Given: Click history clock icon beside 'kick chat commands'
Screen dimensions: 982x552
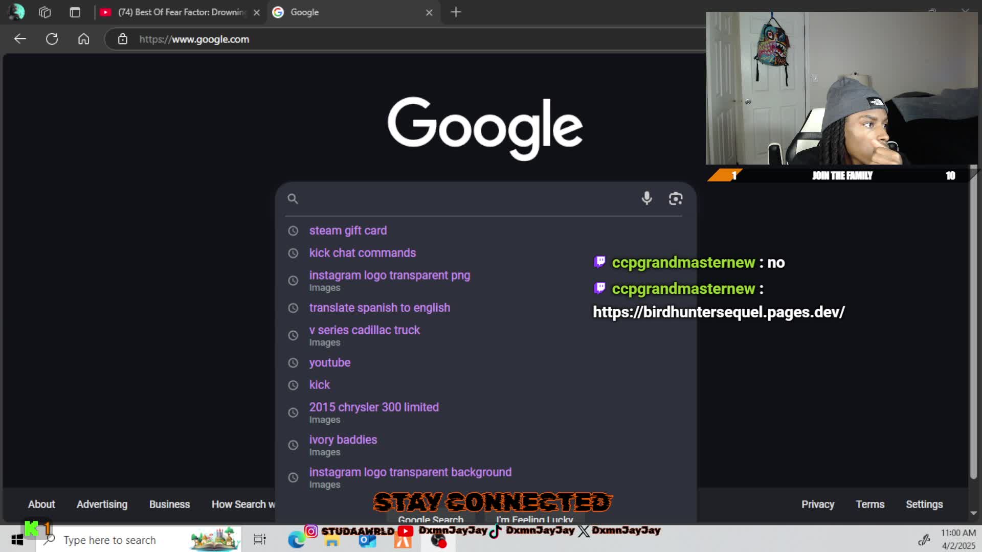Looking at the screenshot, I should (x=293, y=253).
